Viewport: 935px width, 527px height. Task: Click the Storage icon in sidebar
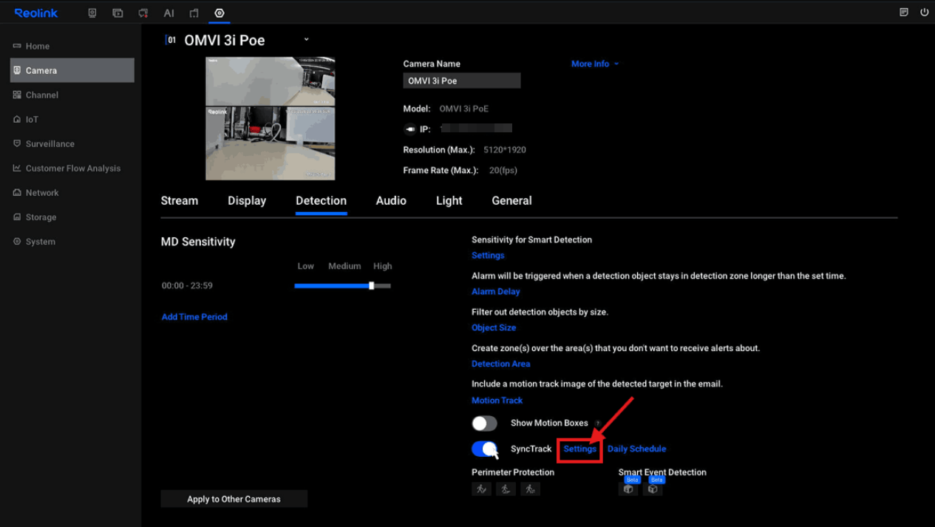(17, 217)
